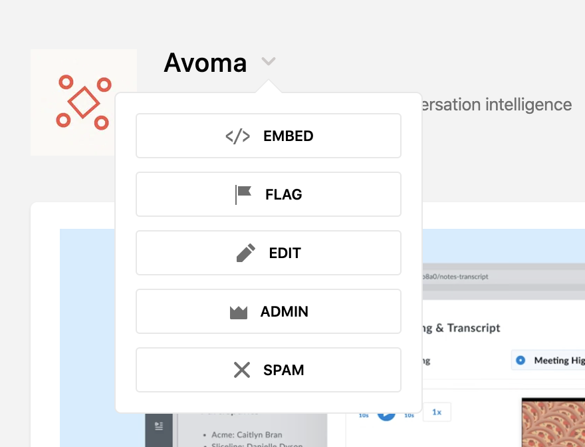The height and width of the screenshot is (447, 585).
Task: Open the dropdown chevron next to Avoma
Action: 269,61
